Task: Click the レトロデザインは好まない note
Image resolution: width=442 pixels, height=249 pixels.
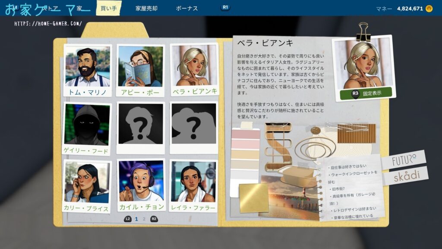Action: (354, 210)
